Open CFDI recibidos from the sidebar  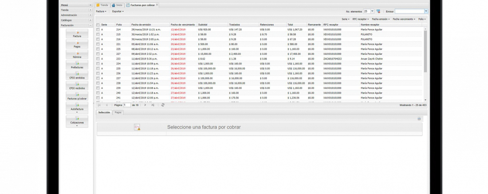[77, 86]
